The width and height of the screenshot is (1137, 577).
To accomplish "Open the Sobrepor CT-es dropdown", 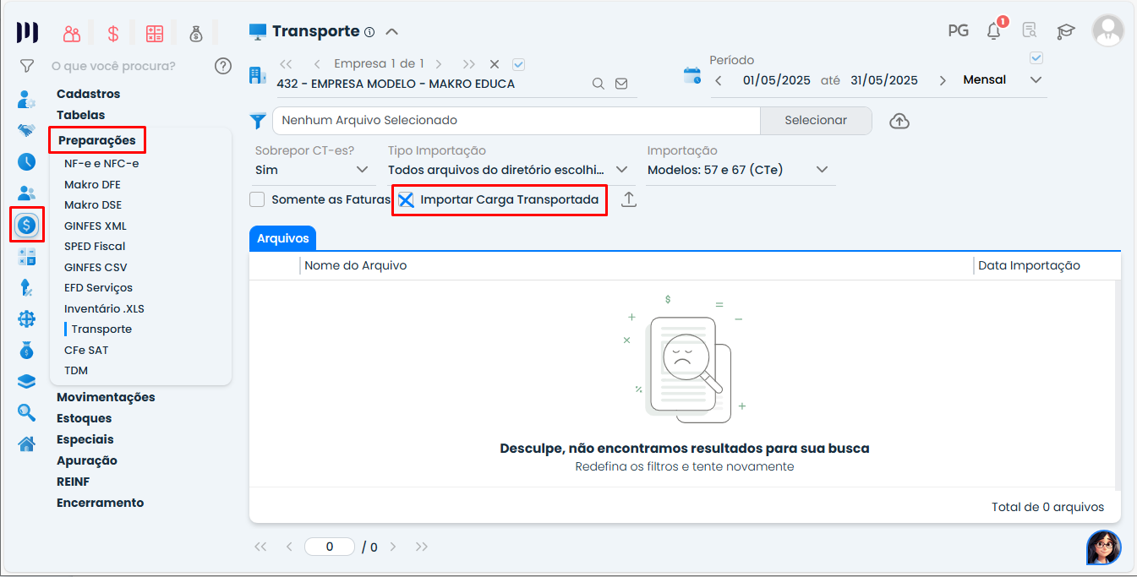I will [x=314, y=170].
